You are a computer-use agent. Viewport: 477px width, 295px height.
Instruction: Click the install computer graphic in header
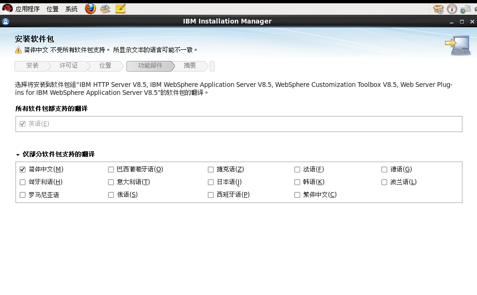(x=458, y=45)
